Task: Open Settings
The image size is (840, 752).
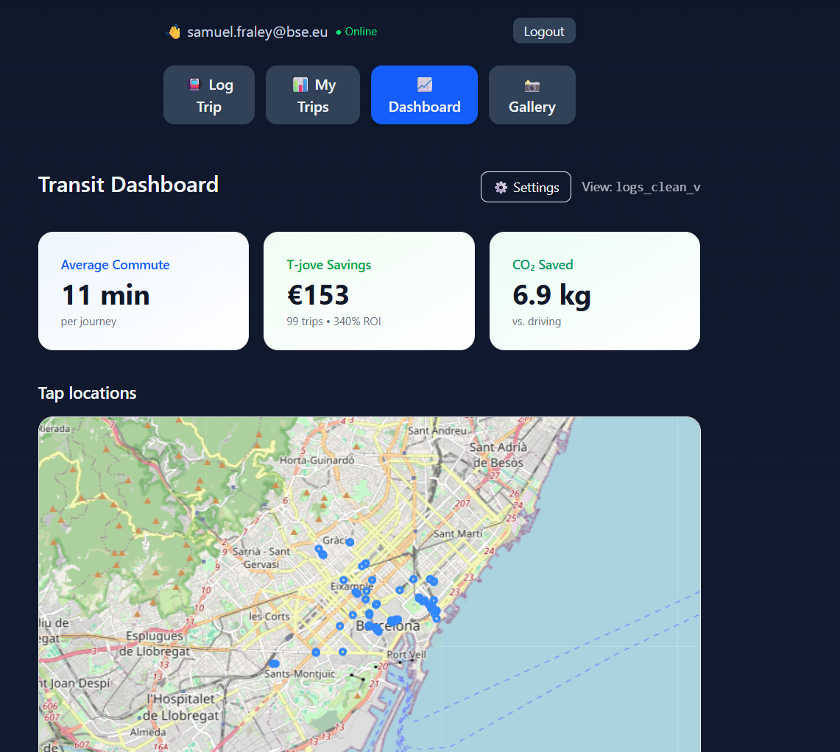Action: 526,186
